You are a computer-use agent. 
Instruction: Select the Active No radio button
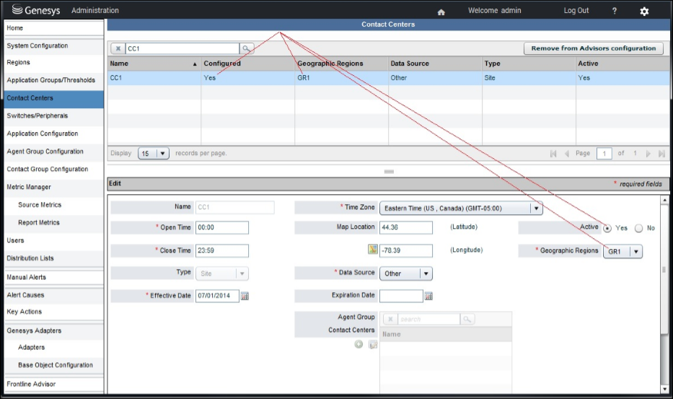[x=638, y=228]
